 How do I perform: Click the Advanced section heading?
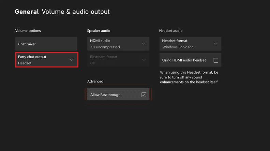click(95, 81)
